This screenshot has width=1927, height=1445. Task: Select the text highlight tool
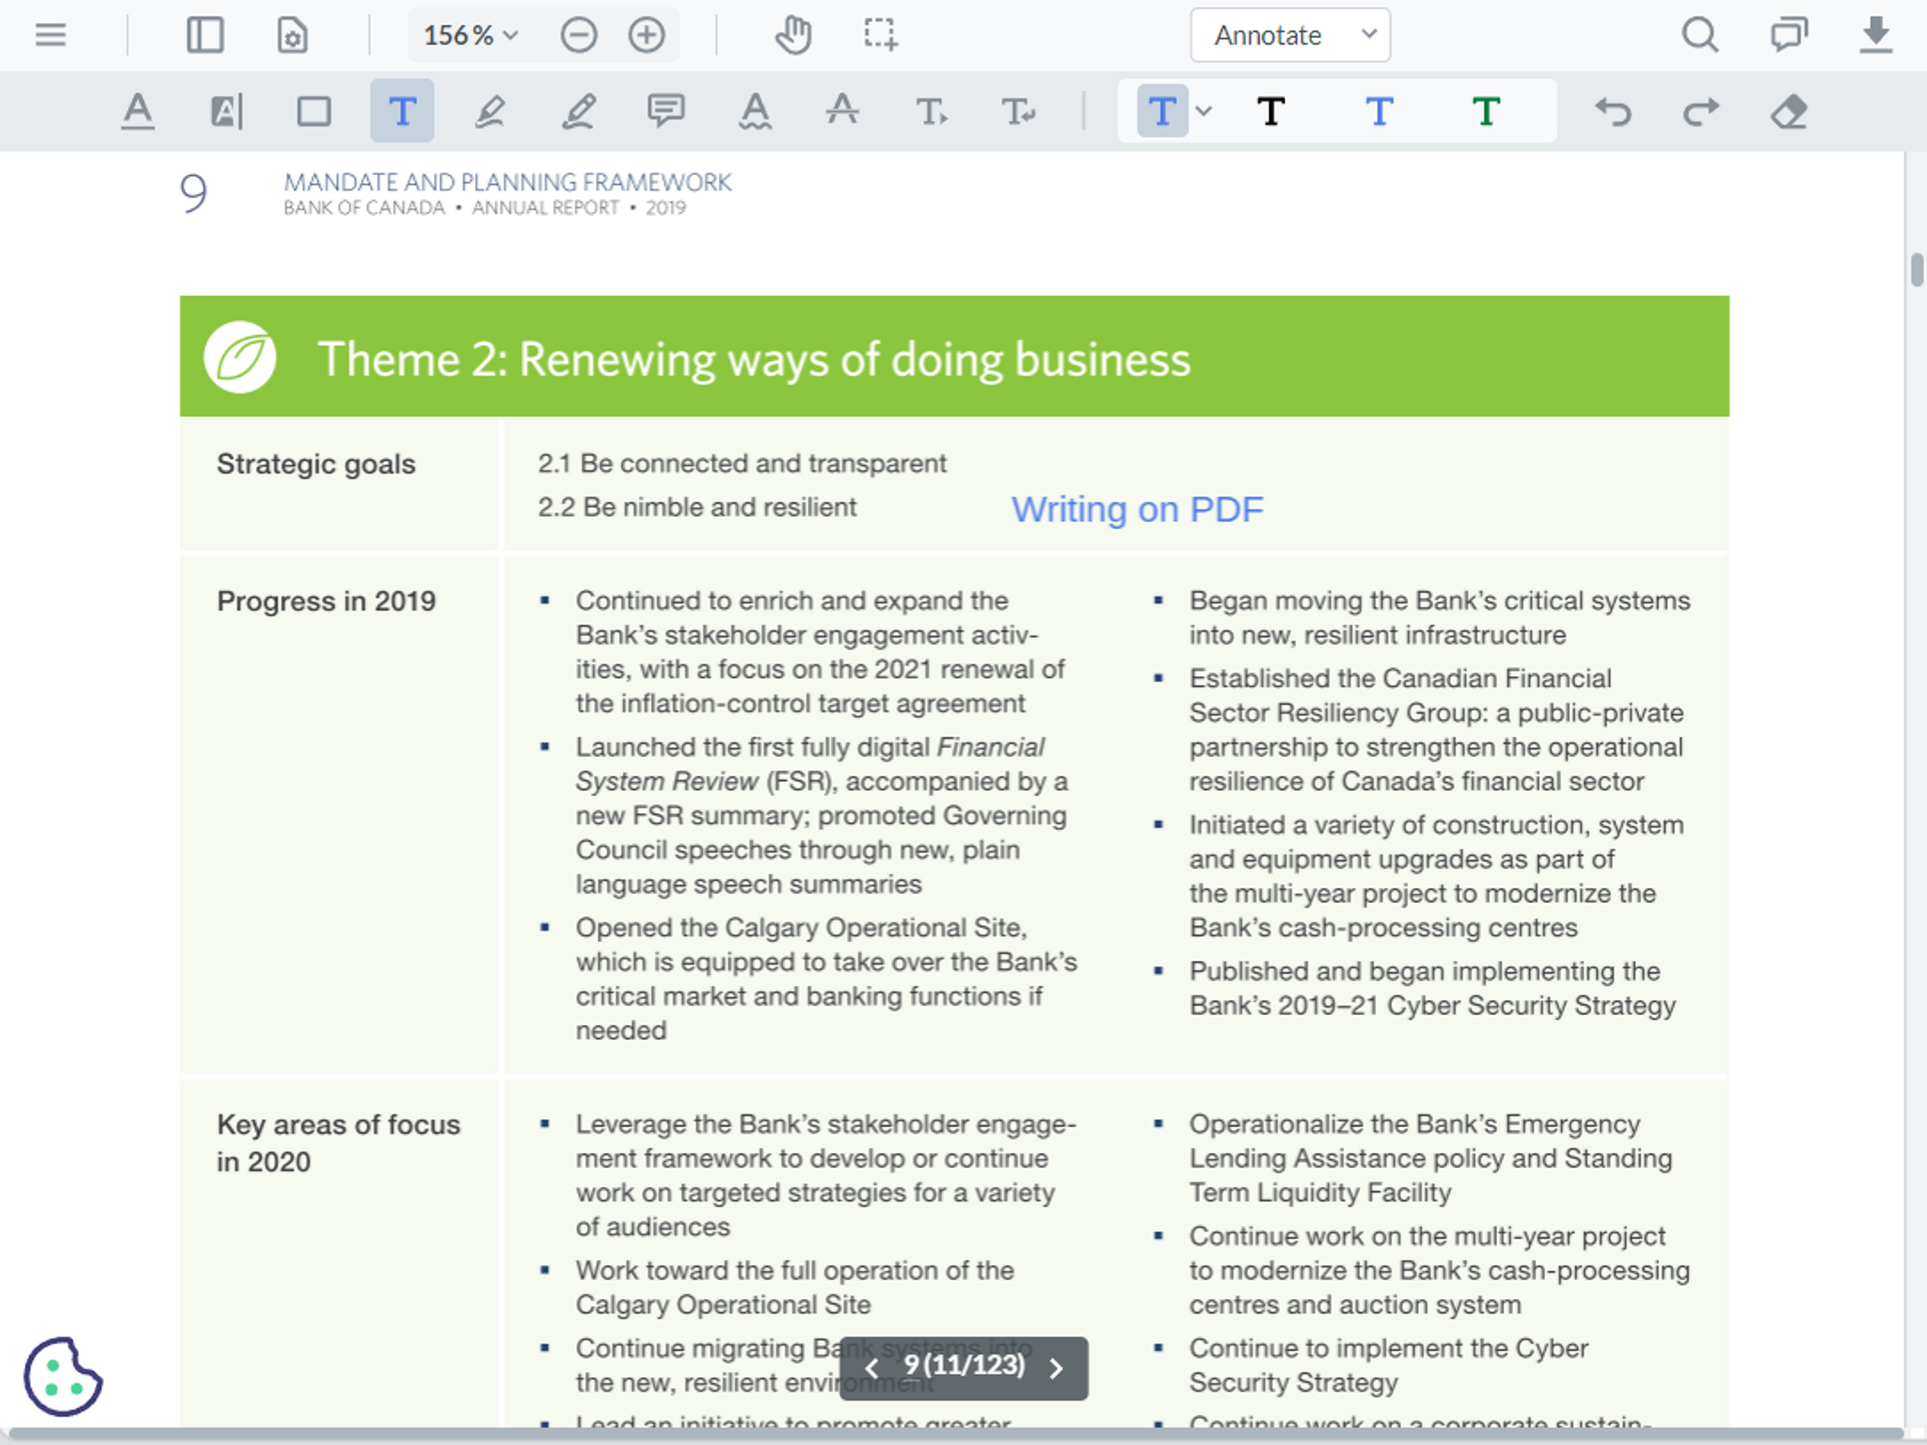226,111
